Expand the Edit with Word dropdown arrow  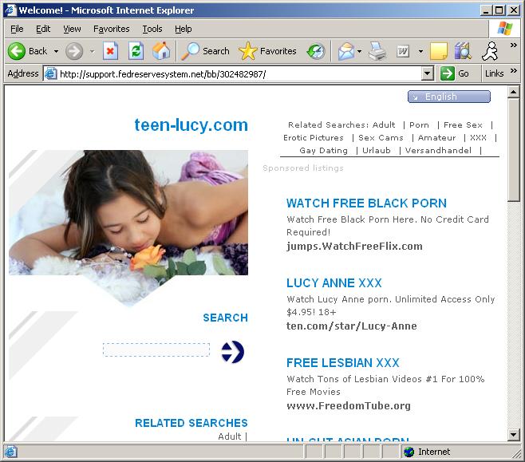(x=420, y=51)
